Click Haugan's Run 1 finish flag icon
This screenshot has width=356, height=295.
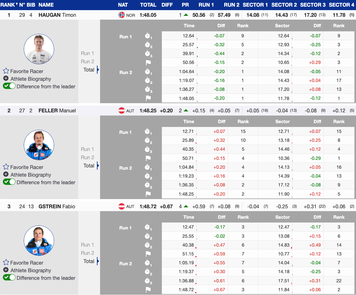[x=148, y=63]
